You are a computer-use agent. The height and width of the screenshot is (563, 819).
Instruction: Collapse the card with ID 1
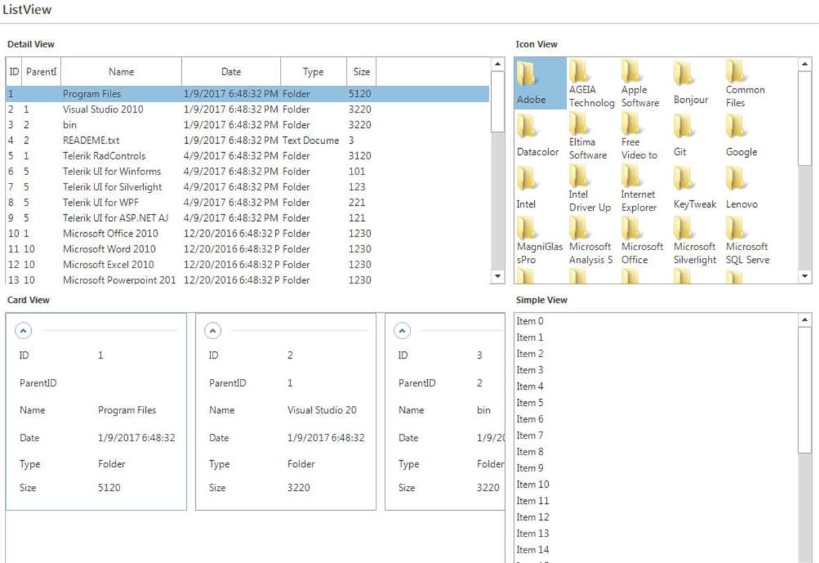(x=24, y=330)
